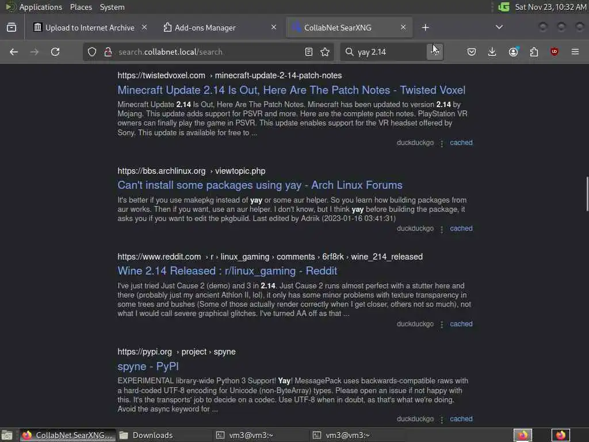Viewport: 589px width, 442px height.
Task: Open Can't install some packages using yay link
Action: tap(260, 185)
